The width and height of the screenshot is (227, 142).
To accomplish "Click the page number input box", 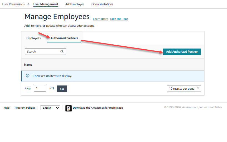I will coord(40,88).
